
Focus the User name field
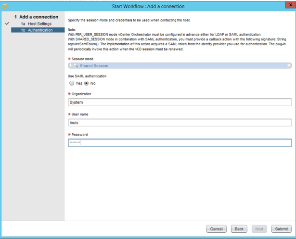tap(180, 123)
